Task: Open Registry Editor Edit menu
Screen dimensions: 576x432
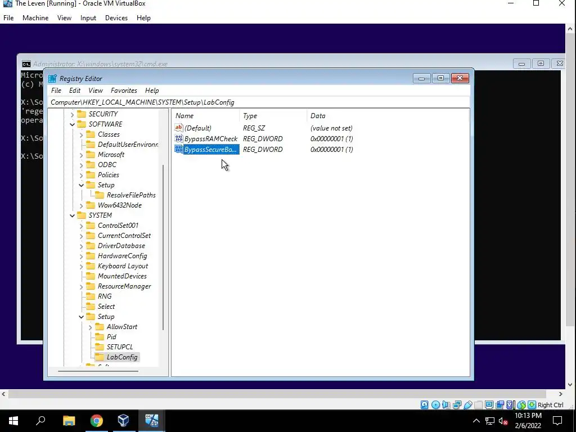Action: (75, 91)
